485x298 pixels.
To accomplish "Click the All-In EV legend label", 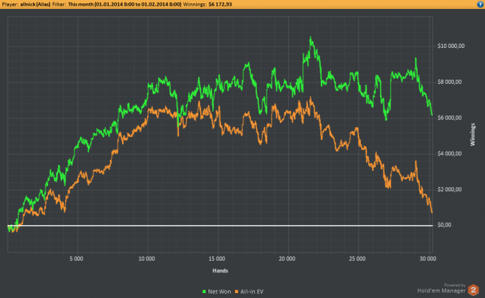I will point(252,292).
